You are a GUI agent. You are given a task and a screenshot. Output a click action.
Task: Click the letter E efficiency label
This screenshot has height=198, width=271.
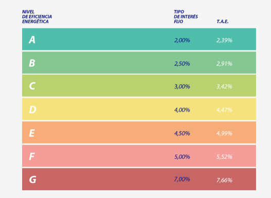(32, 133)
